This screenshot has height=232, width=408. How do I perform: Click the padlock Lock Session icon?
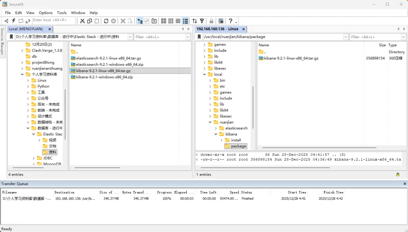click(211, 21)
